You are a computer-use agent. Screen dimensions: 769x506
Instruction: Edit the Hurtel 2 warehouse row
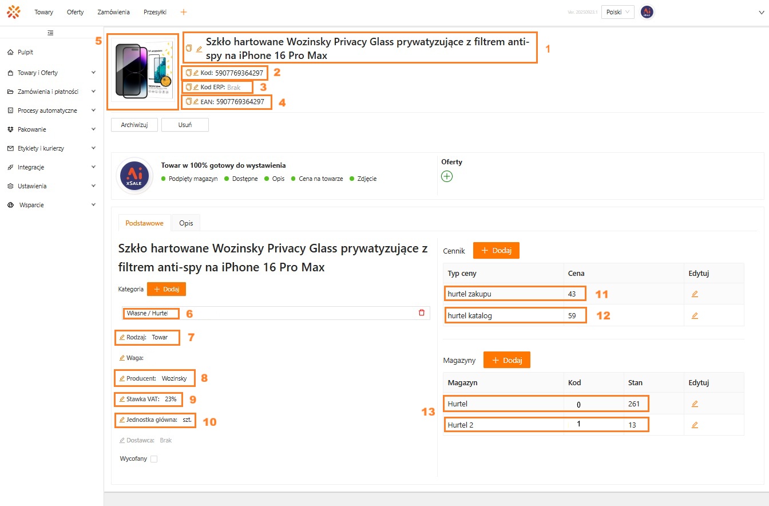point(695,425)
